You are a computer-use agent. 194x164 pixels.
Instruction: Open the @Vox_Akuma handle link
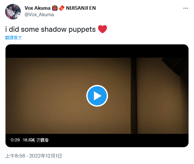[x=39, y=15]
